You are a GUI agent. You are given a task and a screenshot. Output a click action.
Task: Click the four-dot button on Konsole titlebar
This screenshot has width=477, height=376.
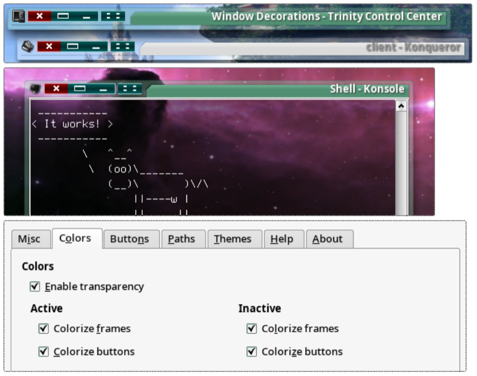129,88
